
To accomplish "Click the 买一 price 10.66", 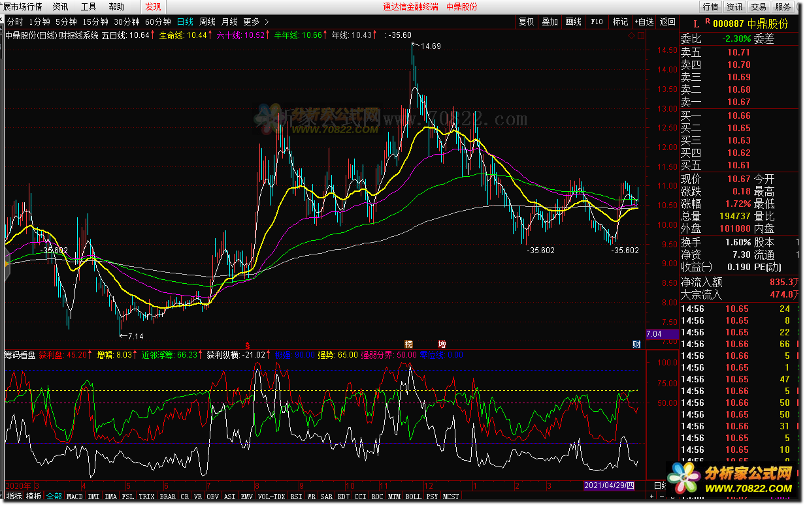I will point(738,115).
